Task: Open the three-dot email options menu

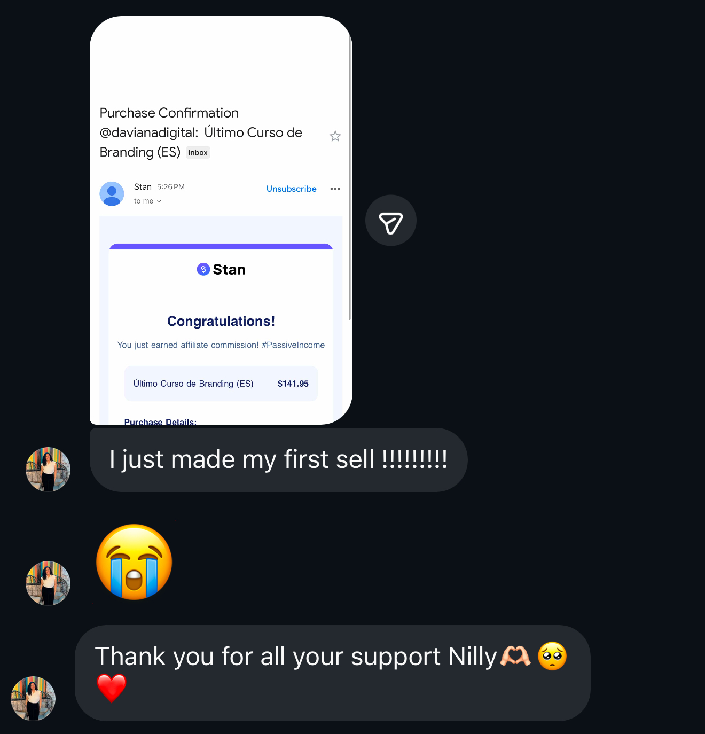Action: [x=335, y=189]
